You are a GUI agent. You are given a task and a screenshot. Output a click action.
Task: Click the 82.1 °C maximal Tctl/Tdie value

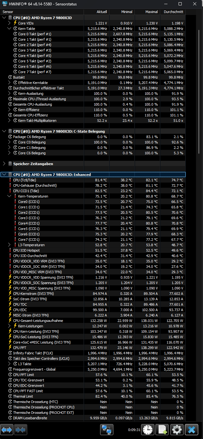click(x=152, y=180)
